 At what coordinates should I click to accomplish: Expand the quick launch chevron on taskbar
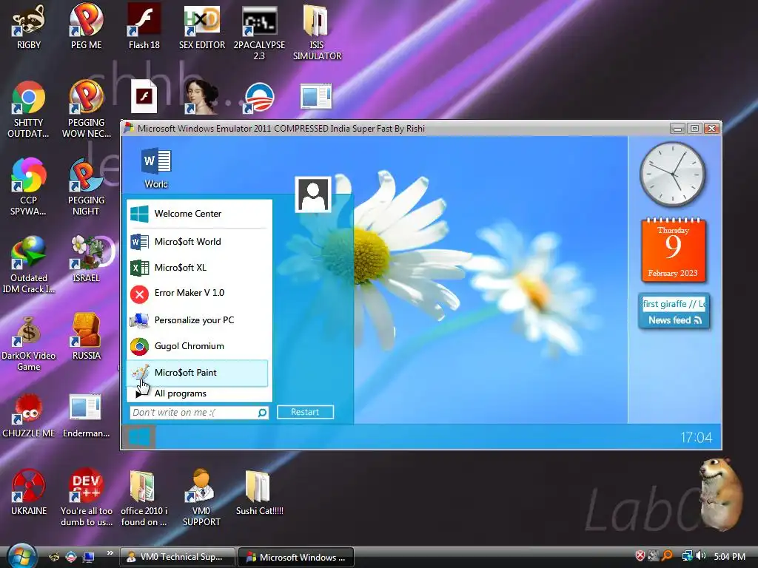coord(110,553)
